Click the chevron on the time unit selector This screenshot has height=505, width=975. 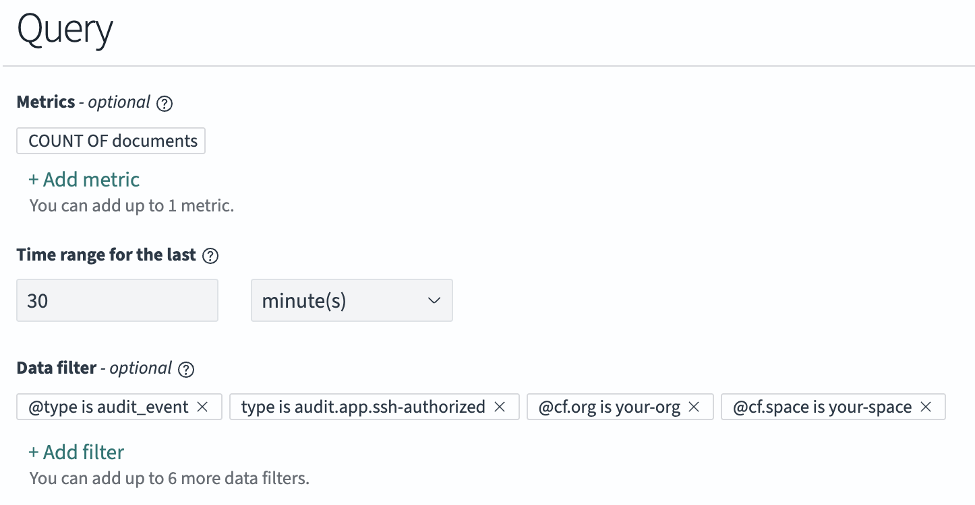tap(434, 300)
